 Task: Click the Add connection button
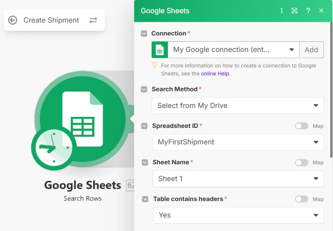pyautogui.click(x=311, y=50)
